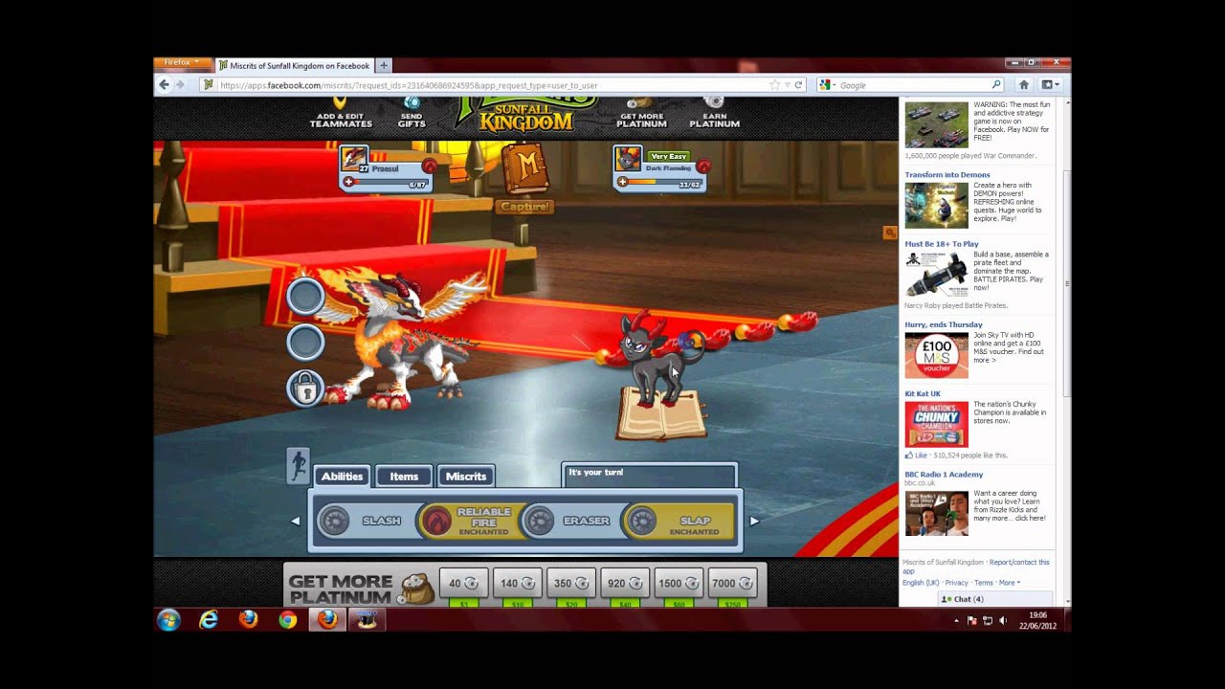Expand the More footer dropdown
Image resolution: width=1225 pixels, height=689 pixels.
pyautogui.click(x=1009, y=583)
